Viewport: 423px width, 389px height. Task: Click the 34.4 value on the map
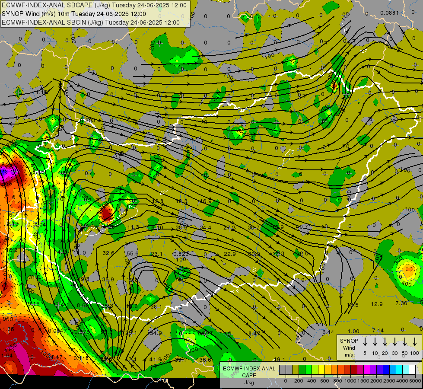click(x=206, y=228)
